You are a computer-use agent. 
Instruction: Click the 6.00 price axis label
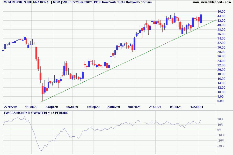(221, 101)
